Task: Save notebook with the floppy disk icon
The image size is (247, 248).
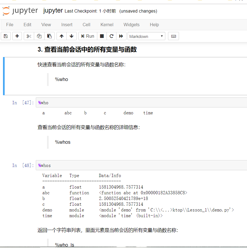Action: tap(6, 36)
